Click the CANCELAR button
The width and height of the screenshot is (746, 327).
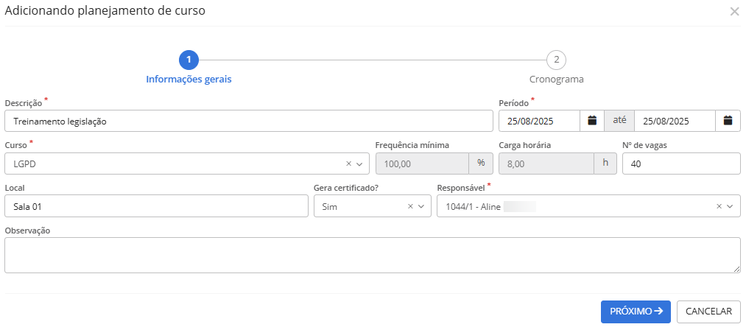pyautogui.click(x=708, y=312)
